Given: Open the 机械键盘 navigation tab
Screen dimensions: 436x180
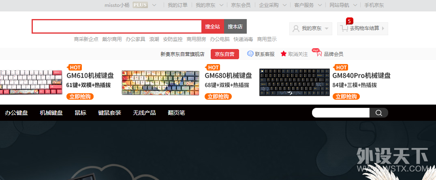Looking at the screenshot, I should coord(51,113).
